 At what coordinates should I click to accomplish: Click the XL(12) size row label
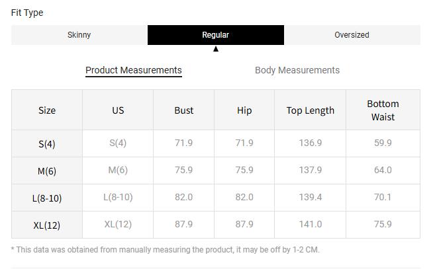(47, 225)
